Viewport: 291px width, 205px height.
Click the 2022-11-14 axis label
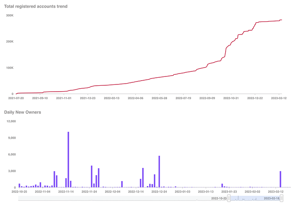pyautogui.click(x=66, y=192)
